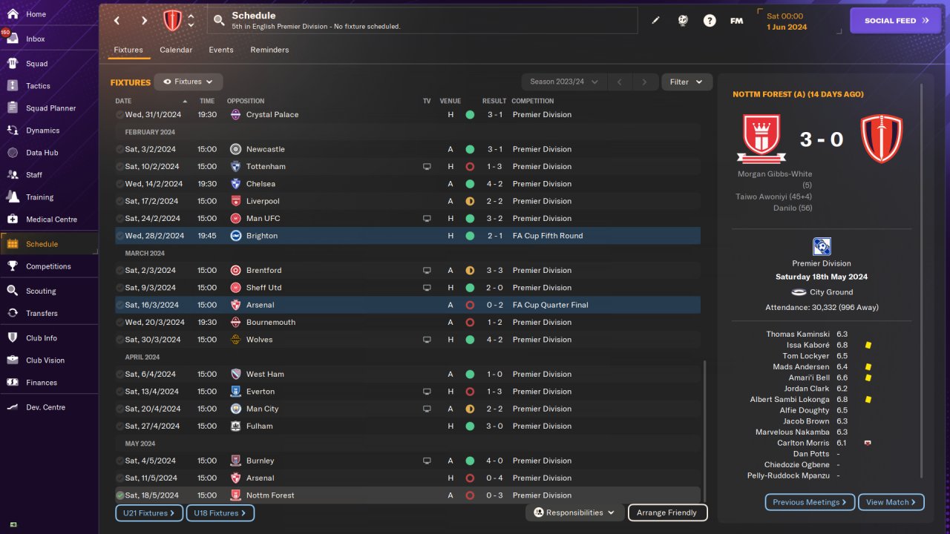Viewport: 950px width, 534px height.
Task: Open the Inbox envelope icon
Action: tap(13, 39)
